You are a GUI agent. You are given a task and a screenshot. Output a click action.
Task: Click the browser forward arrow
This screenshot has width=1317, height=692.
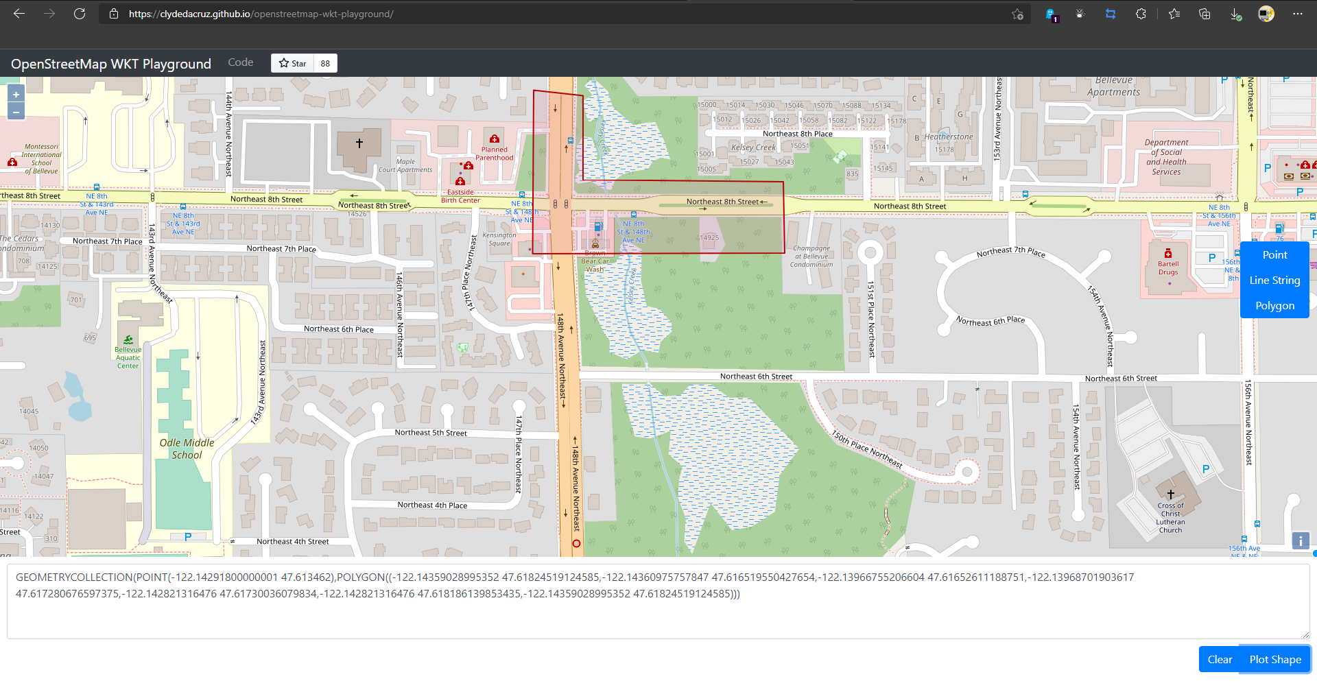tap(49, 14)
